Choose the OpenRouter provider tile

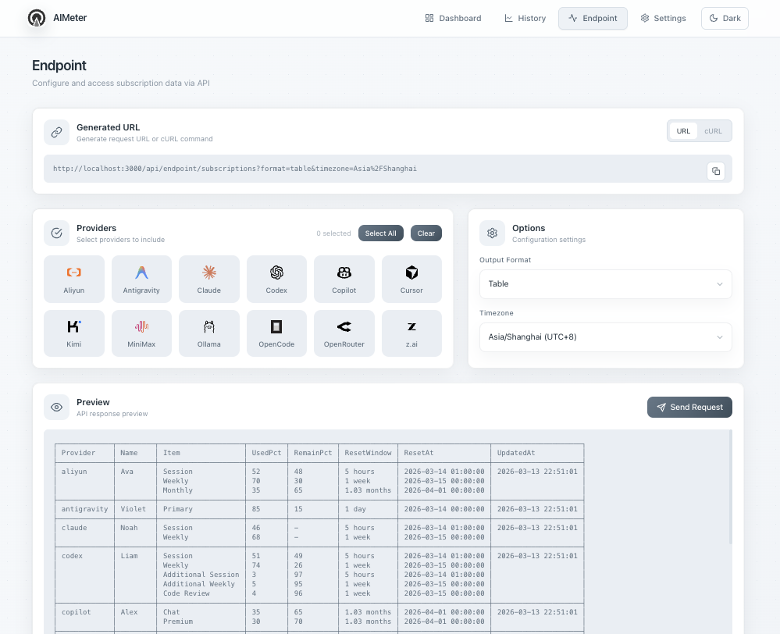[344, 333]
